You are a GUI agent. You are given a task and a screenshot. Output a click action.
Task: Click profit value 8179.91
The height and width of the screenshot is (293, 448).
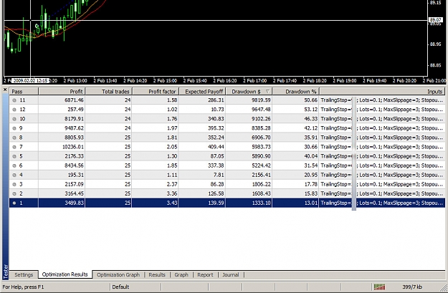[x=74, y=119]
